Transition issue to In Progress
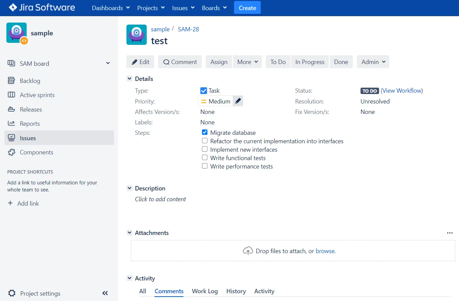Screen dimensions: 459x301 [x=310, y=62]
